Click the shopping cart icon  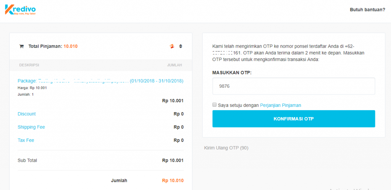click(x=21, y=47)
